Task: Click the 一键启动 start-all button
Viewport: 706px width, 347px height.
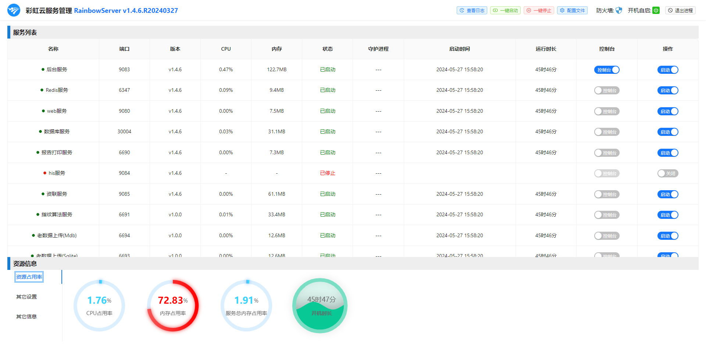Action: [505, 10]
